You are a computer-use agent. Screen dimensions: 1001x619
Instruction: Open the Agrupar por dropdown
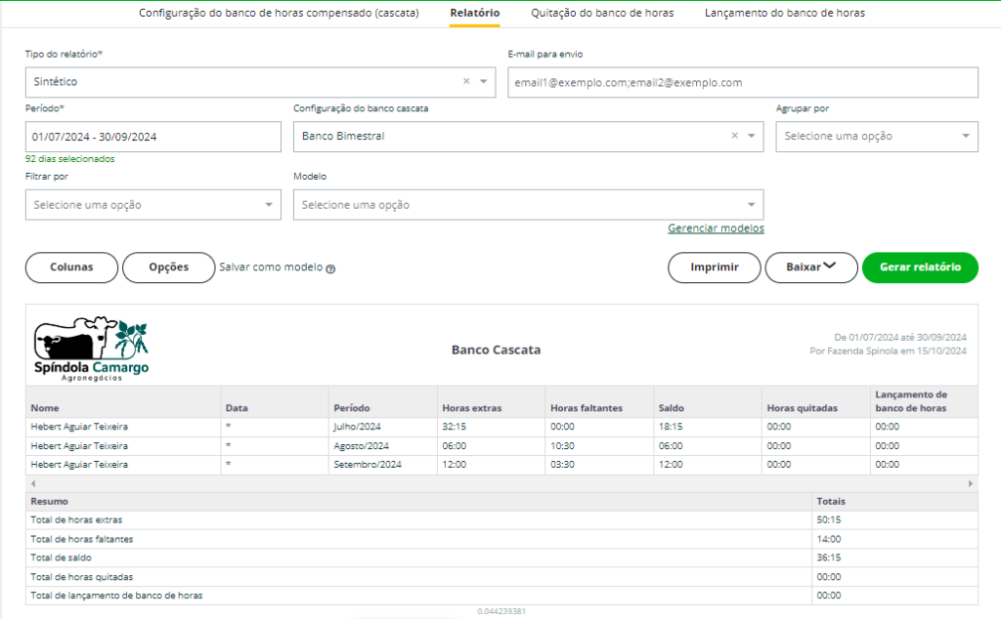pyautogui.click(x=877, y=137)
